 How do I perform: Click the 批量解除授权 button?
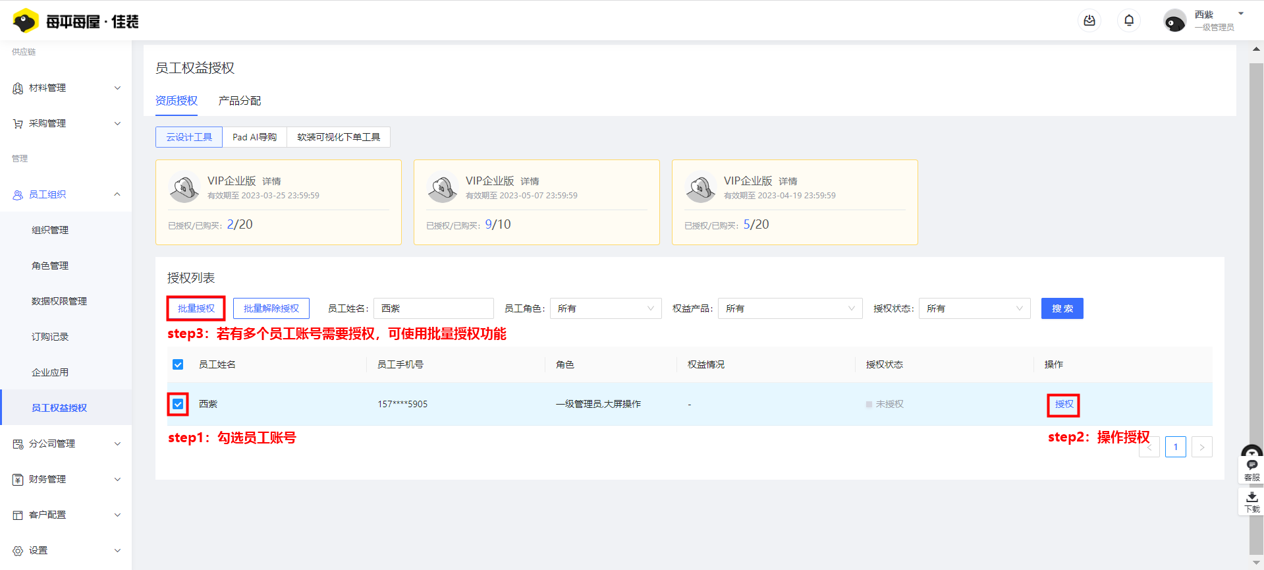(271, 308)
